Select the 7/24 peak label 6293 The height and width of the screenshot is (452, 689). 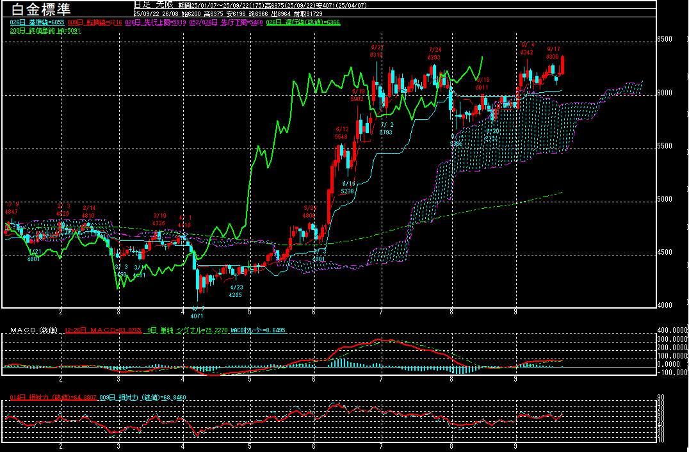point(435,58)
